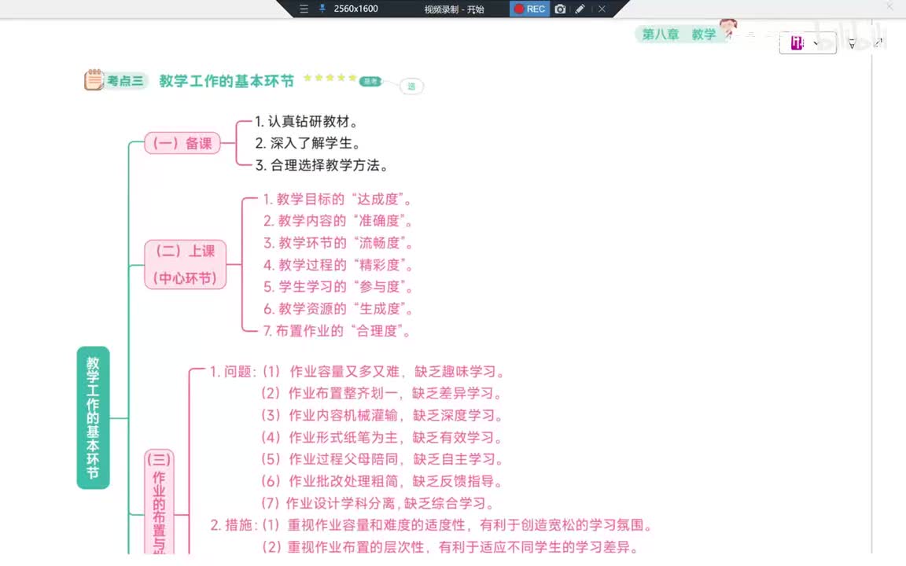906x566 pixels.
Task: Click the 视频录制 - 开始 title text
Action: [x=454, y=9]
